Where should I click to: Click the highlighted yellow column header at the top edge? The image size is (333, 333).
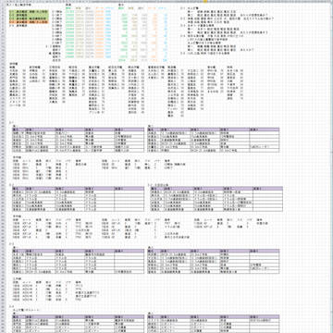[x=205, y=1]
